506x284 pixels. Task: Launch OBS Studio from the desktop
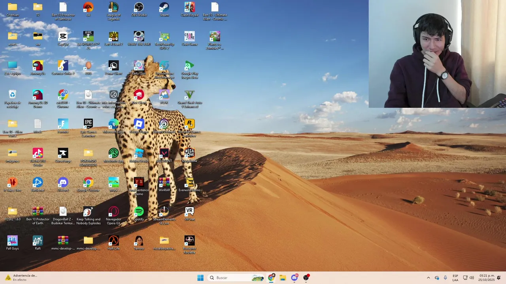pos(139,9)
